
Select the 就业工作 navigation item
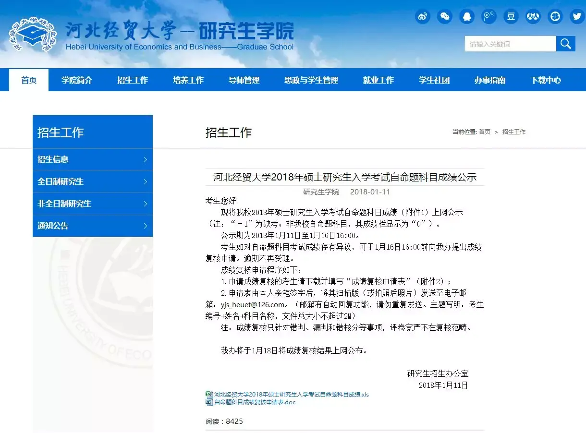point(379,80)
